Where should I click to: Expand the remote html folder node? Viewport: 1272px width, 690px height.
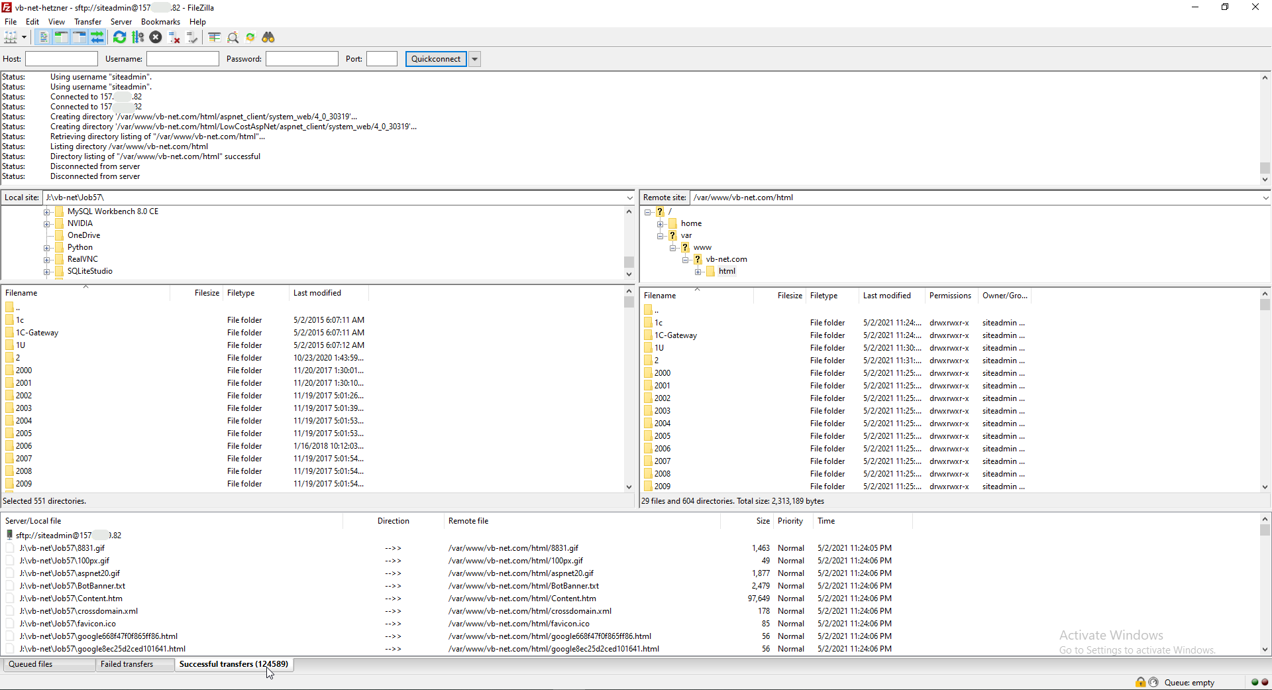coord(698,272)
